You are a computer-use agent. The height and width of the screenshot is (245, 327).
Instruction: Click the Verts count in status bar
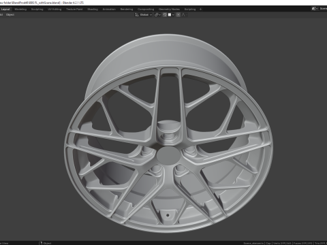pos(282,243)
